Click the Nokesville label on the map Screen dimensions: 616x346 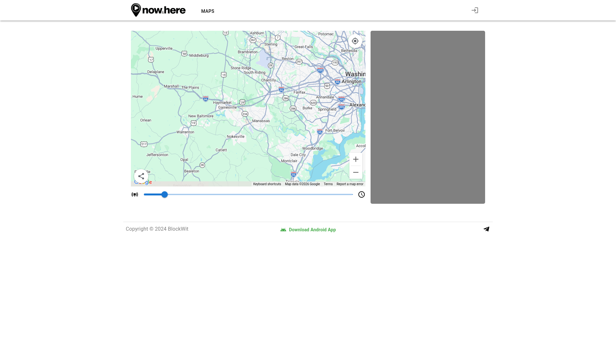click(x=235, y=136)
